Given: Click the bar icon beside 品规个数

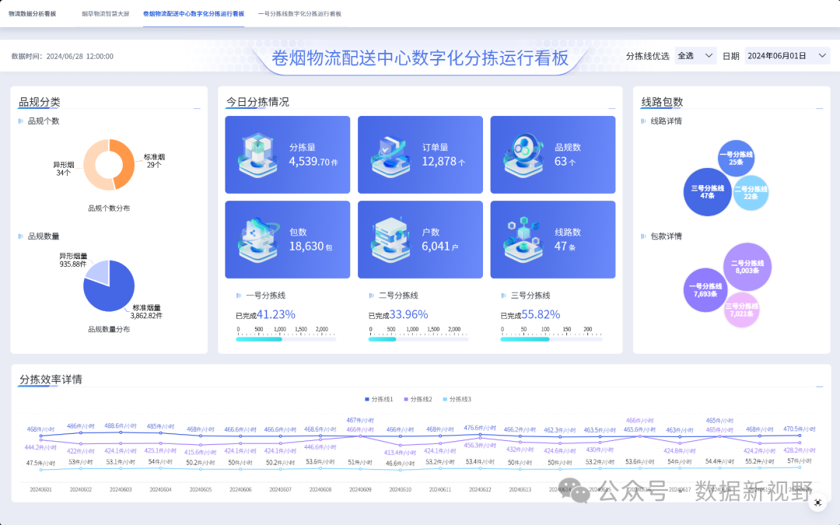Looking at the screenshot, I should (19, 121).
